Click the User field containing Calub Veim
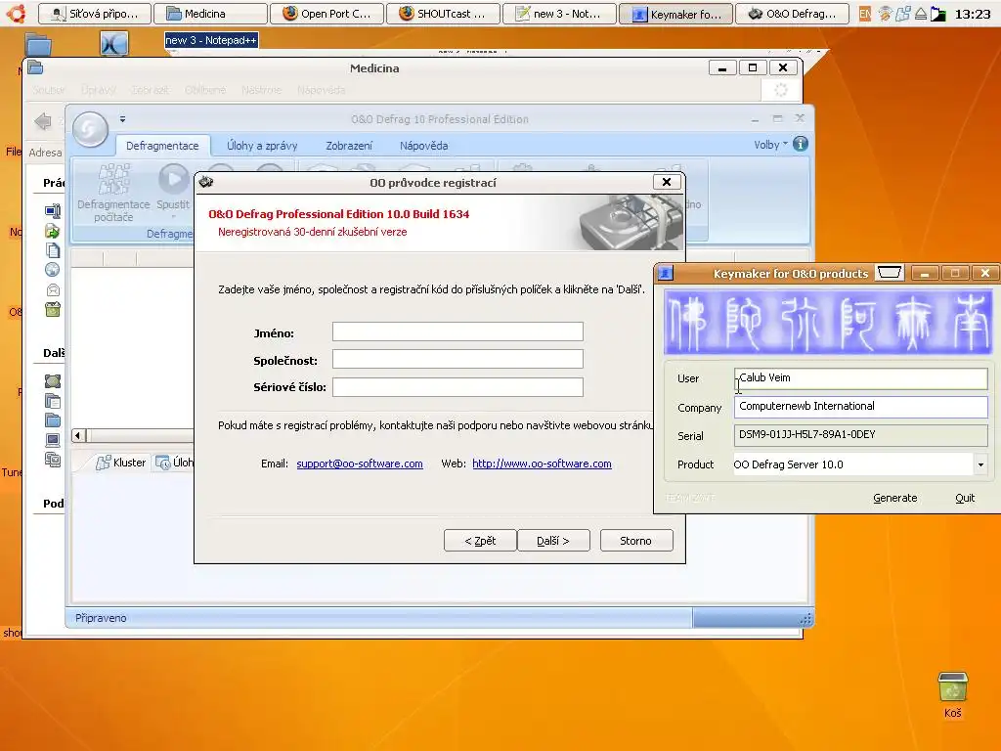1001x751 pixels. tap(860, 378)
